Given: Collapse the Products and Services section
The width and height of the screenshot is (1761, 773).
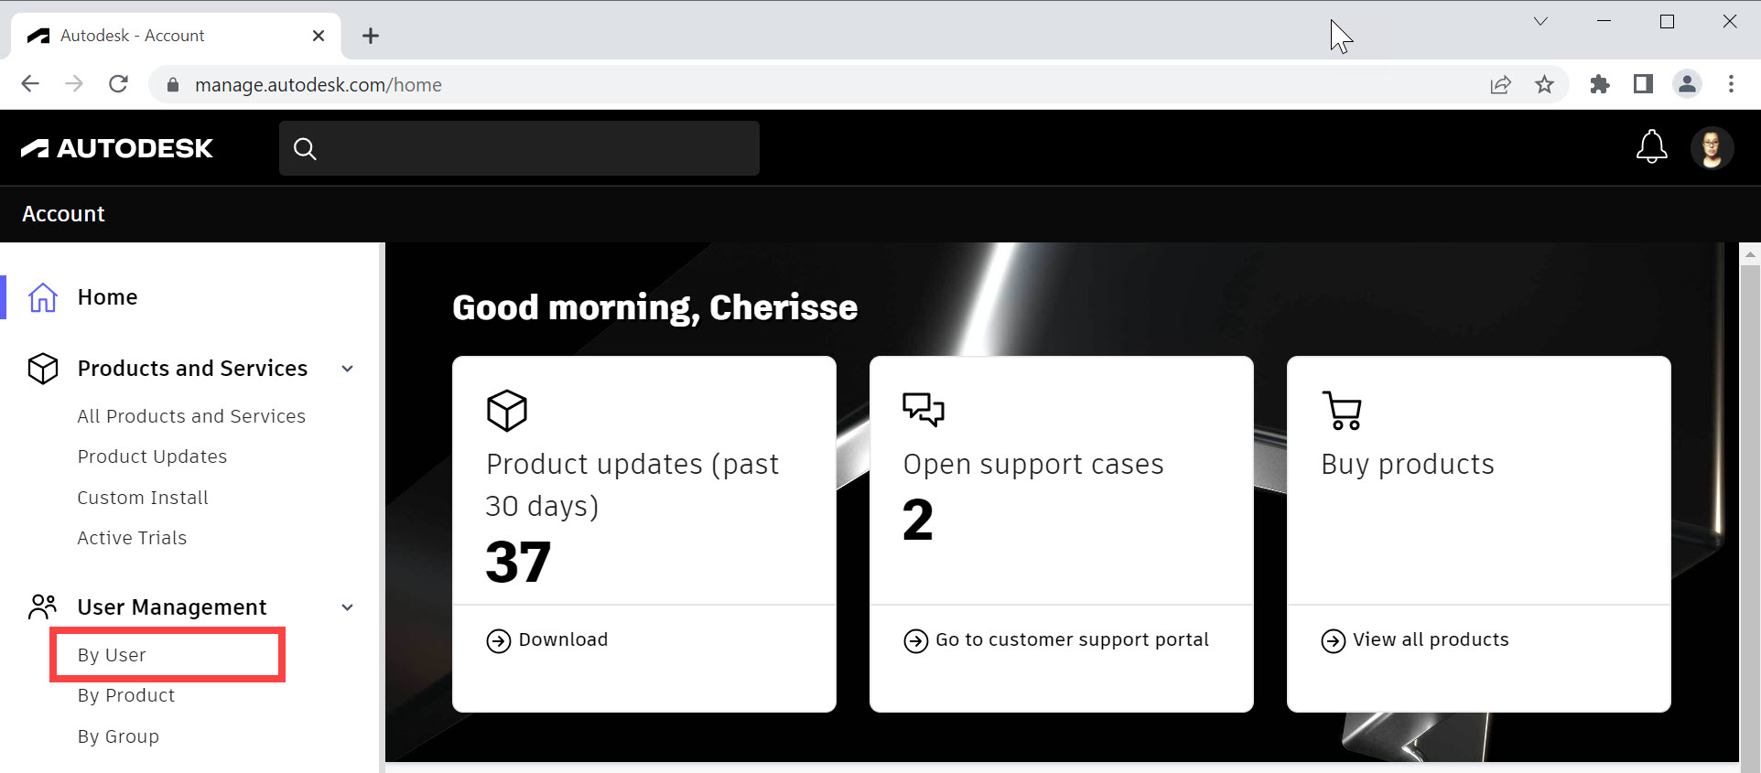Looking at the screenshot, I should pyautogui.click(x=348, y=369).
